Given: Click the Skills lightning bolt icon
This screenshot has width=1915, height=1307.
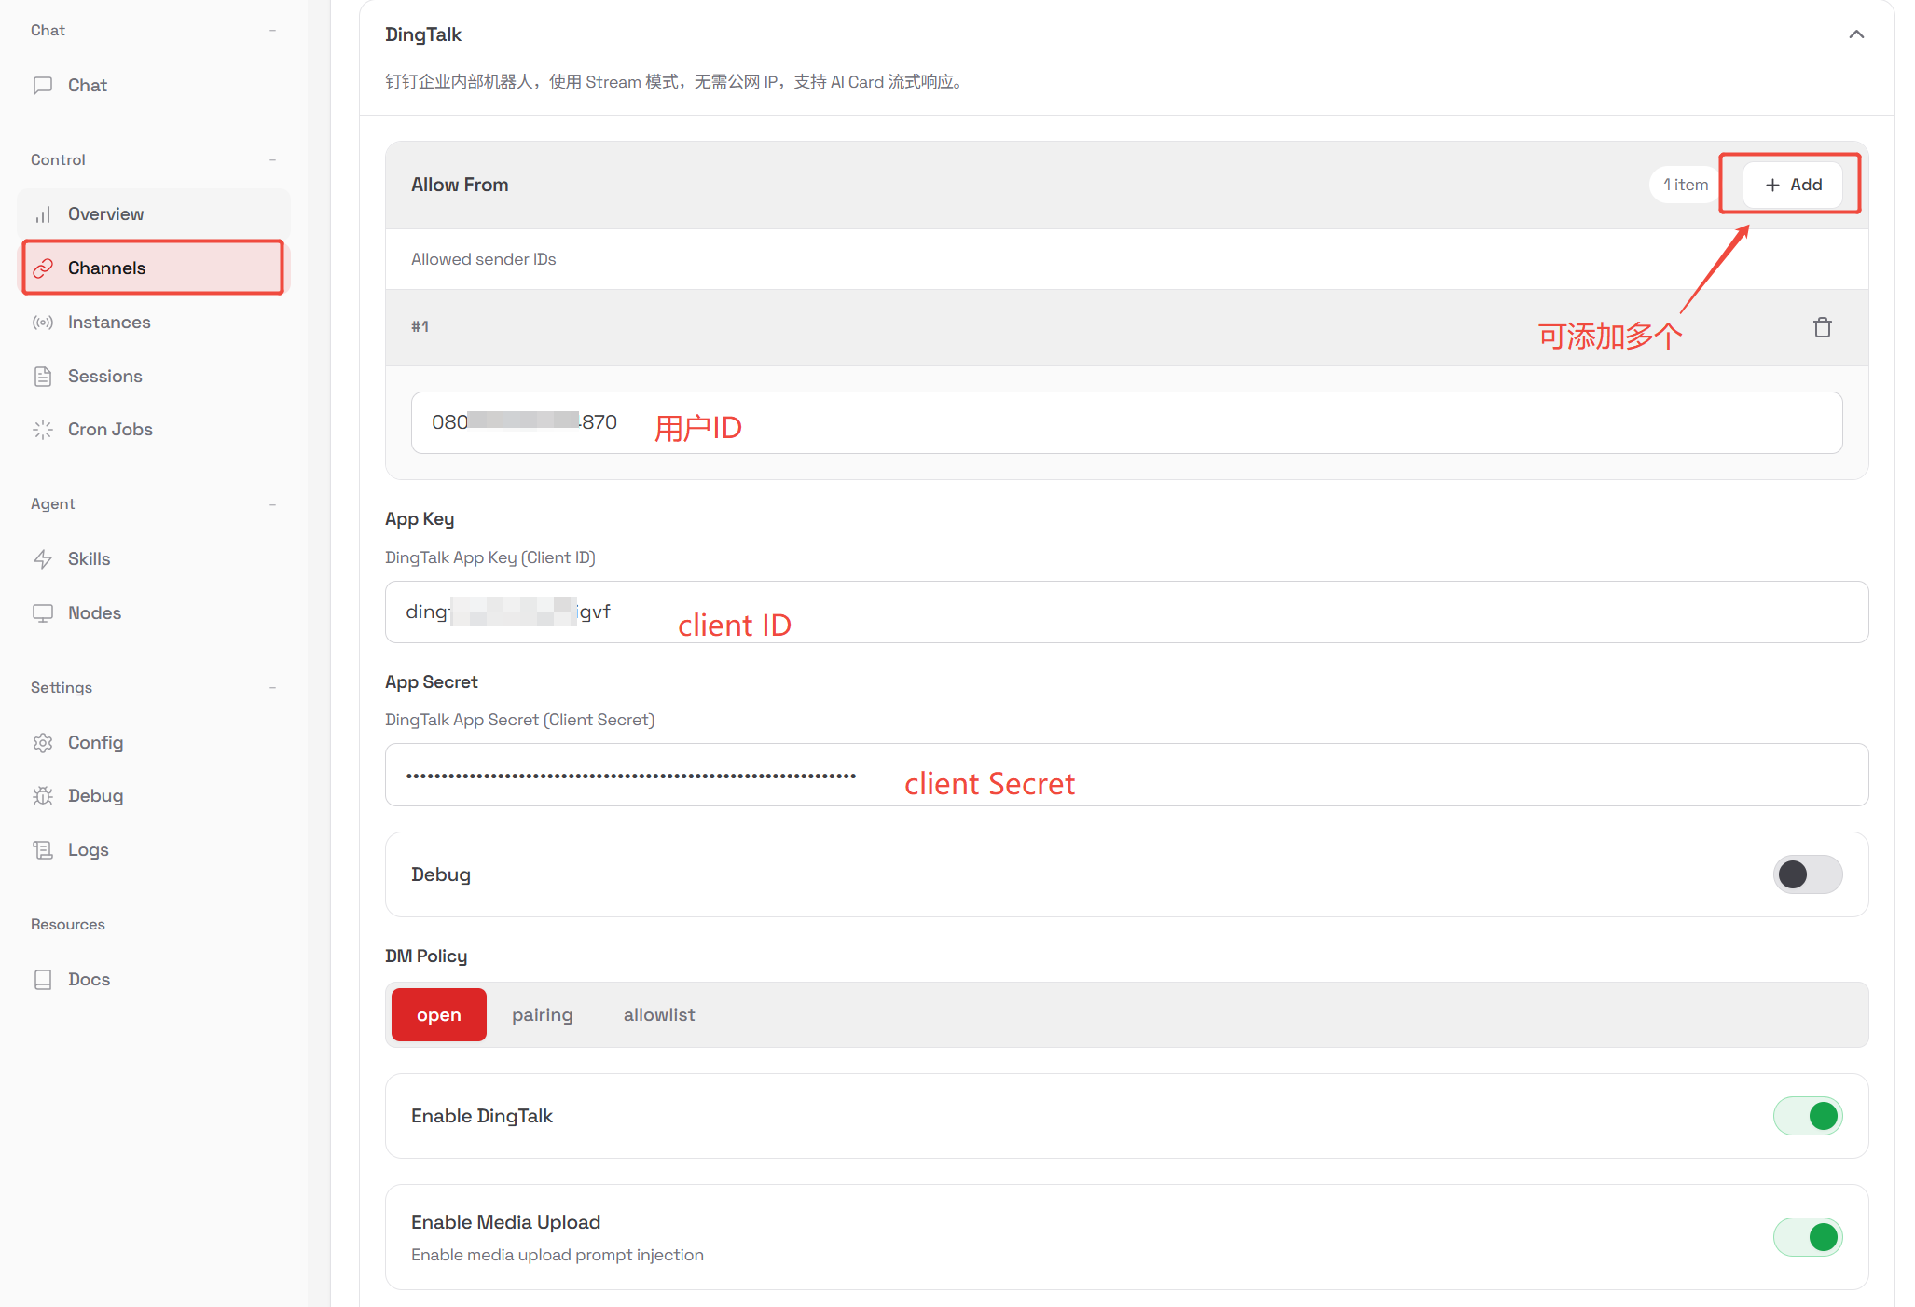Looking at the screenshot, I should 43,559.
